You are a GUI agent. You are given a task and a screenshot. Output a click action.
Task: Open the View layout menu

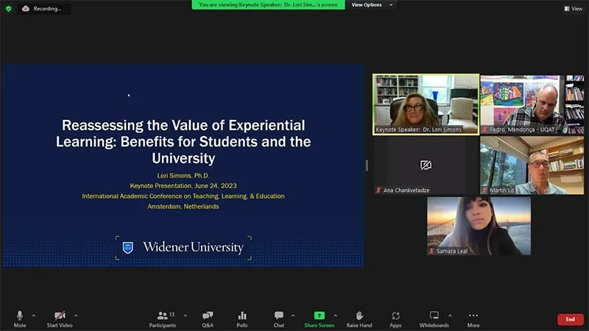coord(573,9)
